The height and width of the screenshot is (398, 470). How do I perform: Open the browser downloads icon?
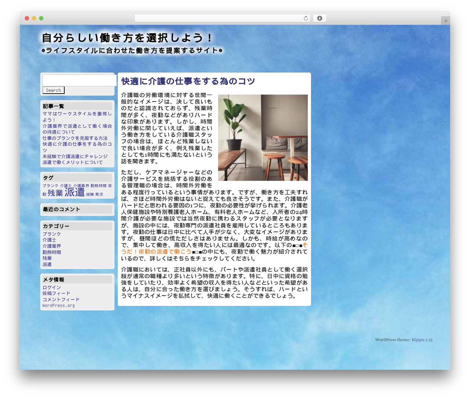point(319,18)
